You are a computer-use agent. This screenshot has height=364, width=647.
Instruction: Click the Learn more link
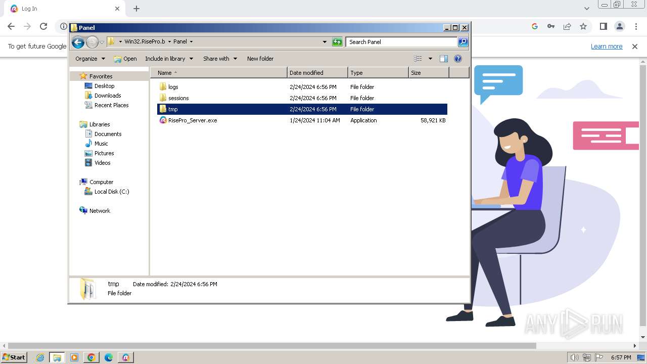(x=607, y=47)
